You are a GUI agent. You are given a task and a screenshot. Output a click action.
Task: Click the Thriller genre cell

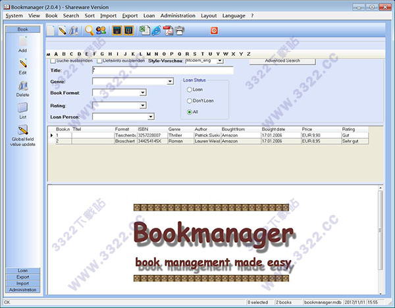pyautogui.click(x=180, y=135)
